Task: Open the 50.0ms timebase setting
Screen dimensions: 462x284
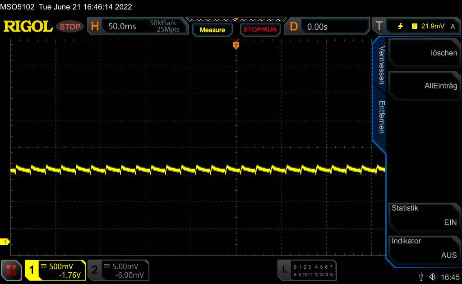Action: point(122,27)
